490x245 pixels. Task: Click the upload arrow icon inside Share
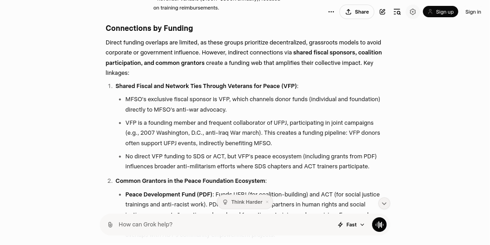pyautogui.click(x=348, y=12)
